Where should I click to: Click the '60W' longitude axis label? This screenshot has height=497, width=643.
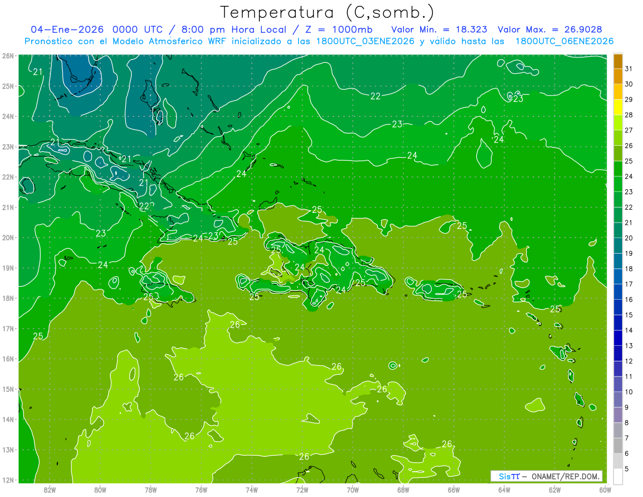605,489
